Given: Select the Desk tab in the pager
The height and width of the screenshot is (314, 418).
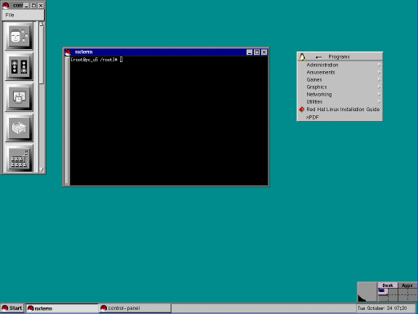Looking at the screenshot, I should coord(388,285).
